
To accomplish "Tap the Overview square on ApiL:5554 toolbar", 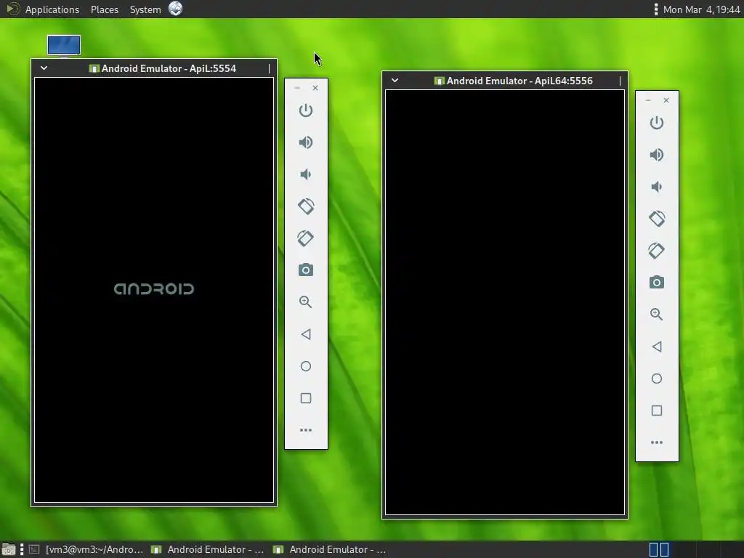I will [x=306, y=397].
